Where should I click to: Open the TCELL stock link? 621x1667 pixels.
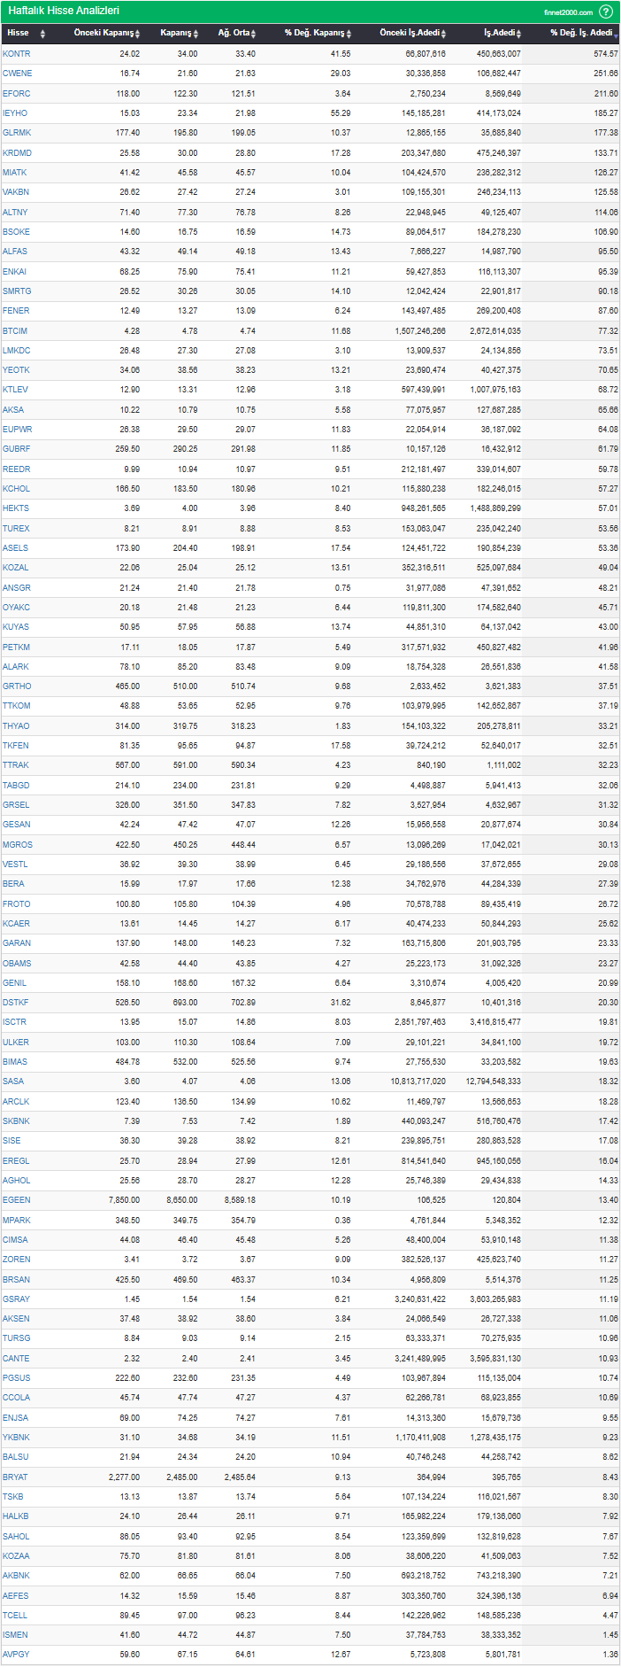pos(15,1616)
